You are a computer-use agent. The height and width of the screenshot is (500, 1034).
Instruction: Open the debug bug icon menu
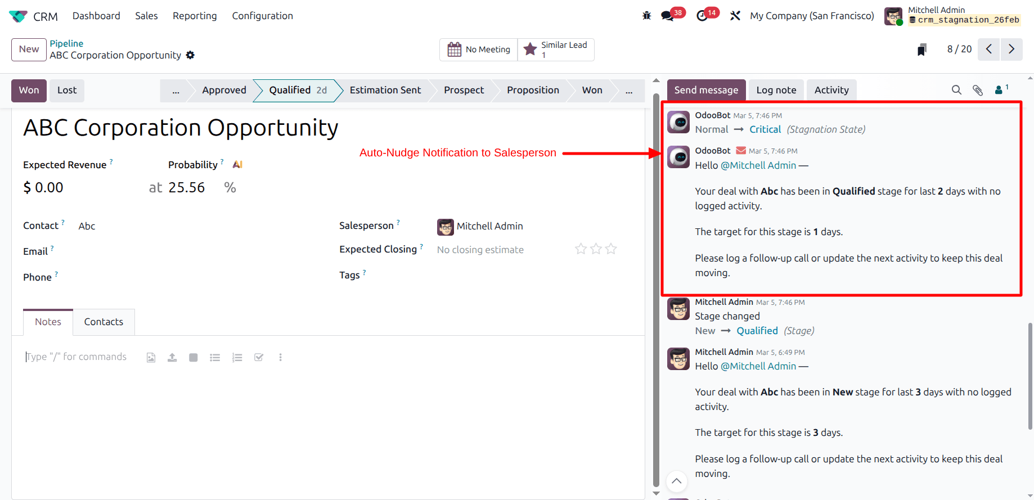[647, 16]
